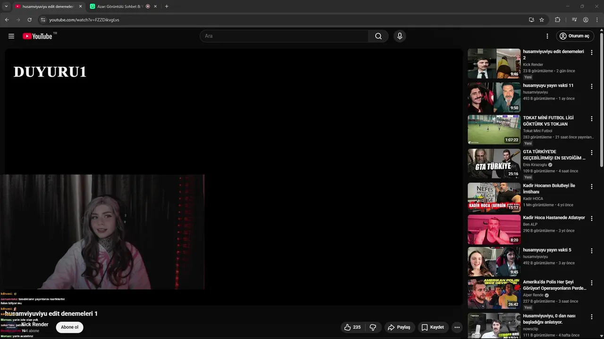Bookmark this page with the star icon
Viewport: 604px width, 339px height.
[x=542, y=20]
